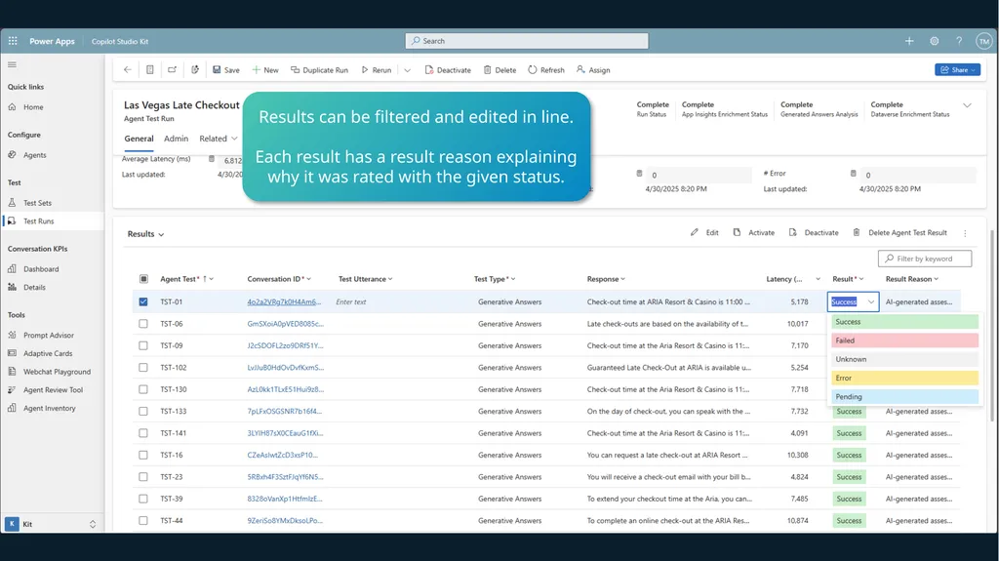Click the top Search box
The width and height of the screenshot is (999, 561).
tap(526, 41)
